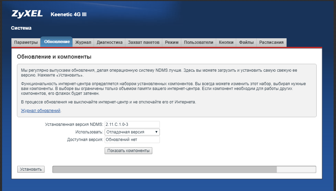Select the Обновление tab
Screen dimensions: 336x191
pos(57,42)
